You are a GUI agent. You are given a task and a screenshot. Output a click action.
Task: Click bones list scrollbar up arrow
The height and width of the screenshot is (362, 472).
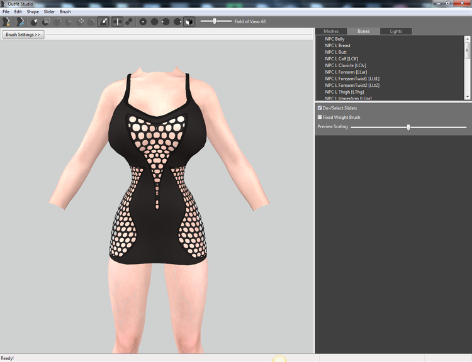tap(467, 39)
